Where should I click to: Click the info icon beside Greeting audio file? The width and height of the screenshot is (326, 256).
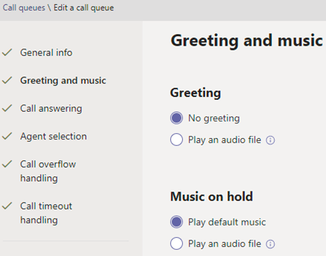point(270,140)
